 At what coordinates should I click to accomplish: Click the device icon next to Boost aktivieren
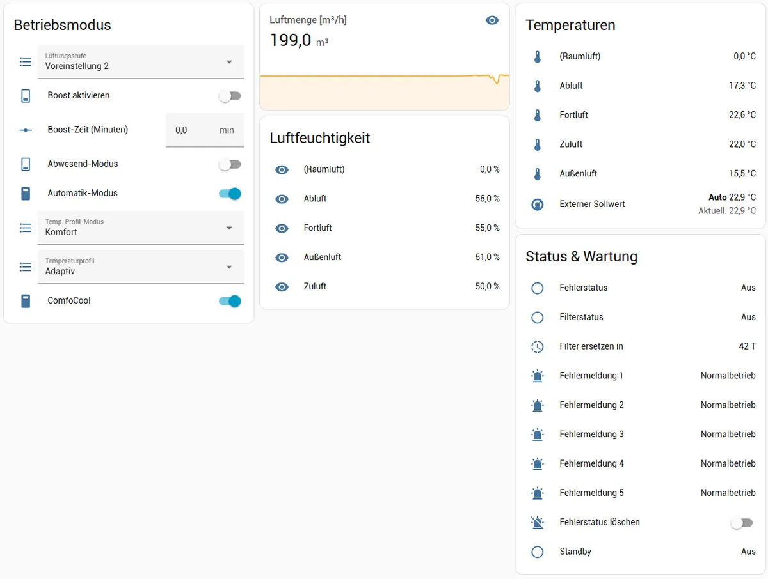(26, 96)
